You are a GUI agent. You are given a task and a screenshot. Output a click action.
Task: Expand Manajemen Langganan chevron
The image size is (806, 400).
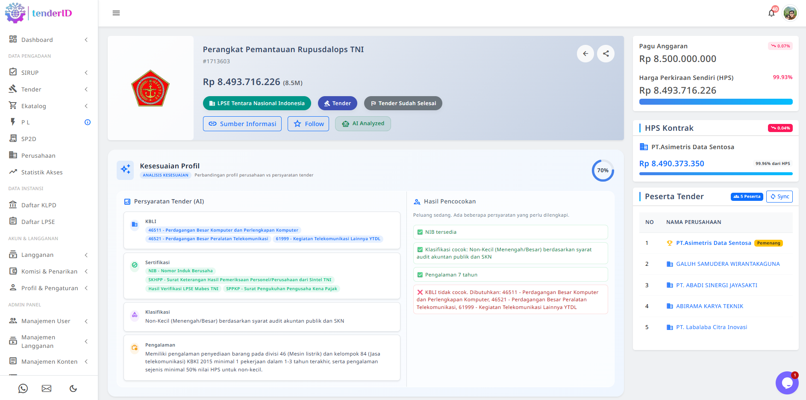coord(86,341)
